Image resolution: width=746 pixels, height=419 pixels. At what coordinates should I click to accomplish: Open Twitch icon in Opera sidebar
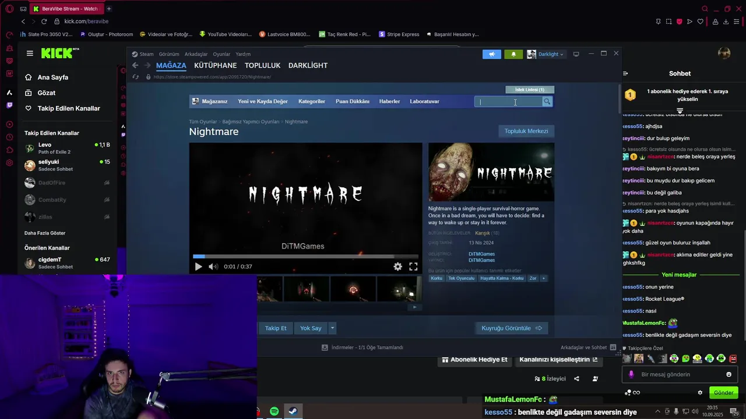[x=9, y=105]
